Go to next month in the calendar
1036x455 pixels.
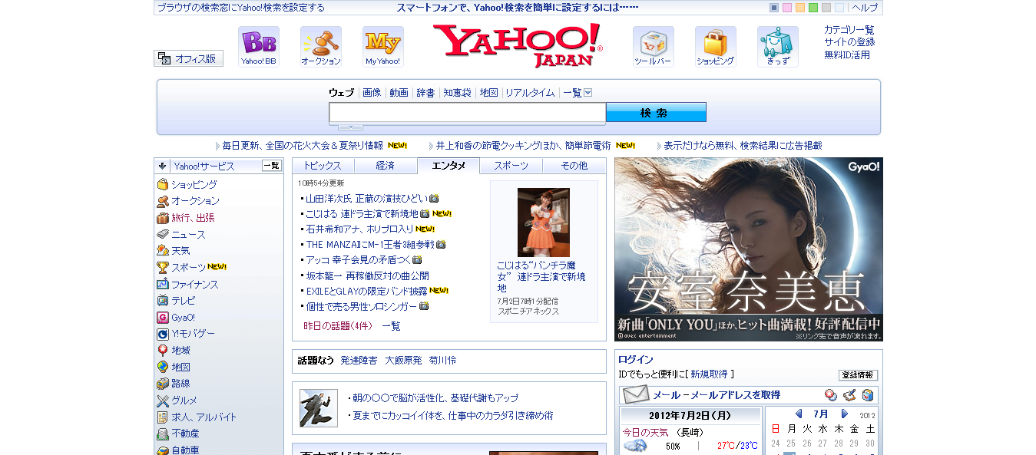point(845,414)
